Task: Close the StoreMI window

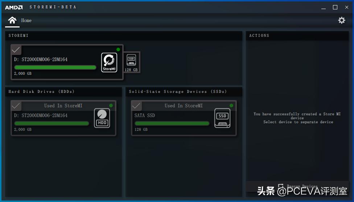Action: (346, 7)
